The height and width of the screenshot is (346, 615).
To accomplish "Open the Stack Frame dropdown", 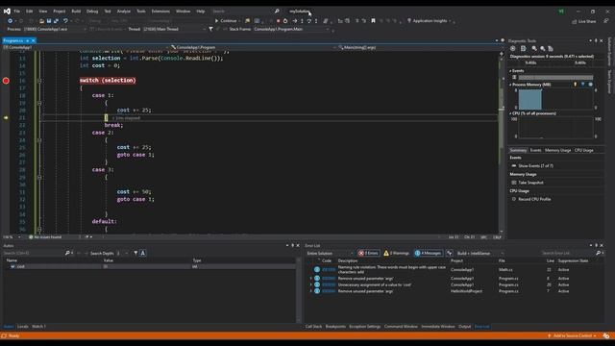I will tap(291, 29).
